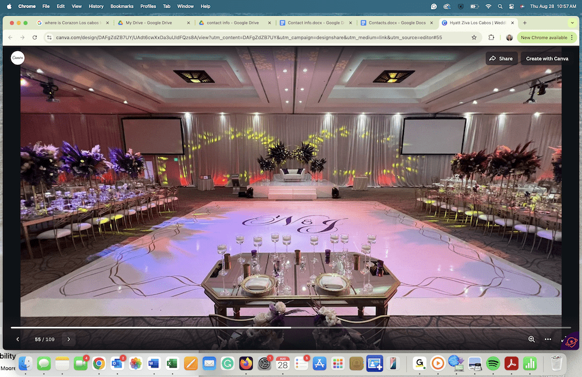Viewport: 582px width, 377px height.
Task: Reload the current page
Action: pos(34,37)
